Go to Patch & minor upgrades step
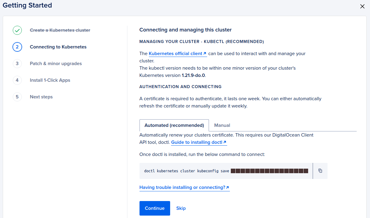 [x=56, y=64]
